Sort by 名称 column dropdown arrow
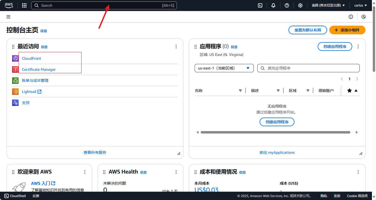 (240, 91)
